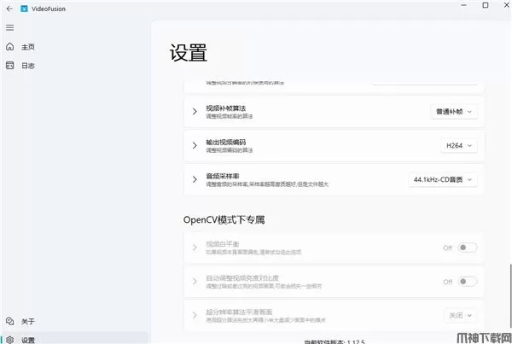The height and width of the screenshot is (344, 512).
Task: Click the 主页 home icon in sidebar
Action: [x=9, y=47]
